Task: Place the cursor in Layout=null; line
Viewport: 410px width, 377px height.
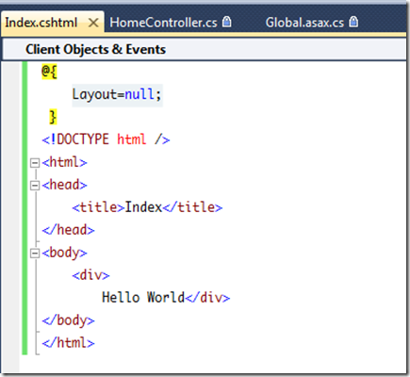Action: 117,95
